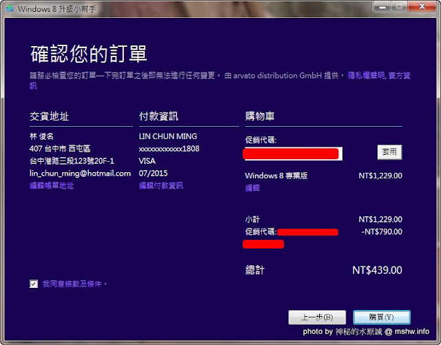Screen dimensions: 441x345
Task: Click the VISA card type text
Action: tap(147, 161)
